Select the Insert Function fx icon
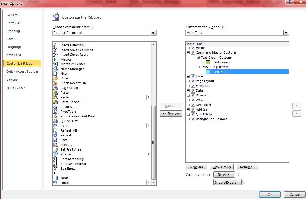The width and height of the screenshot is (306, 199). [56, 45]
